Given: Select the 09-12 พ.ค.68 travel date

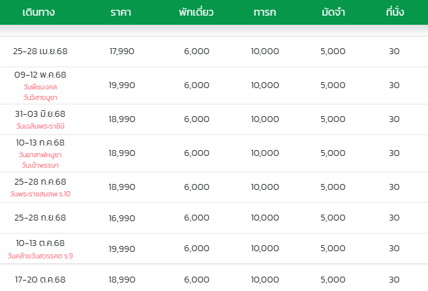Looking at the screenshot, I should (40, 74).
